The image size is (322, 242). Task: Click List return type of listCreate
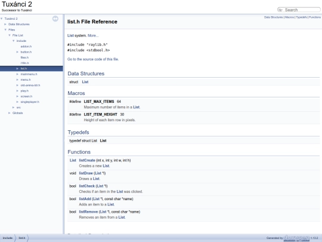73,160
